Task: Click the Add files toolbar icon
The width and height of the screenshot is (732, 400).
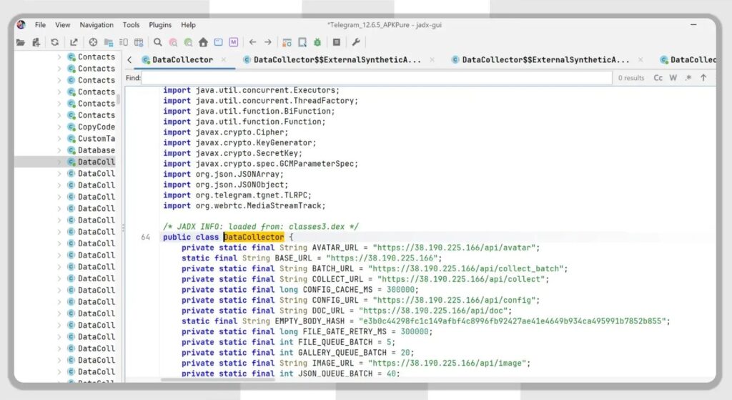Action: pos(36,42)
